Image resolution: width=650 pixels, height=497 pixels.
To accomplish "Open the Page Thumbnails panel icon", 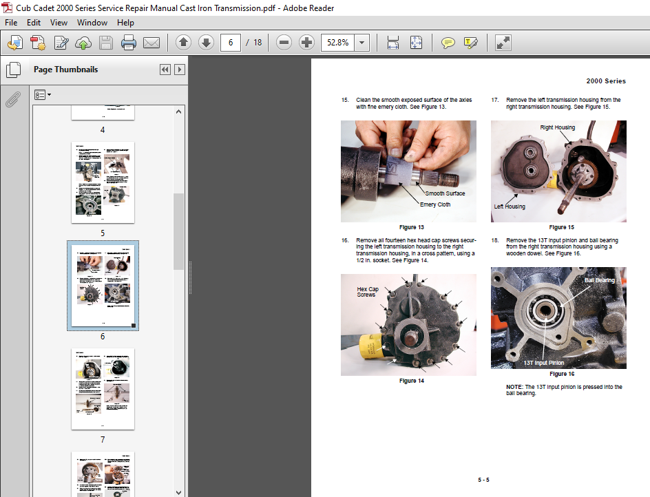I will pos(13,70).
